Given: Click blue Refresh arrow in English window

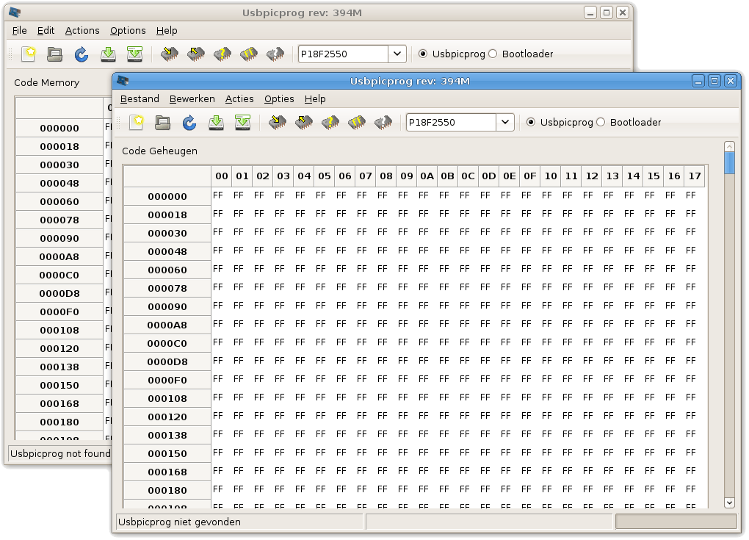Looking at the screenshot, I should (82, 54).
